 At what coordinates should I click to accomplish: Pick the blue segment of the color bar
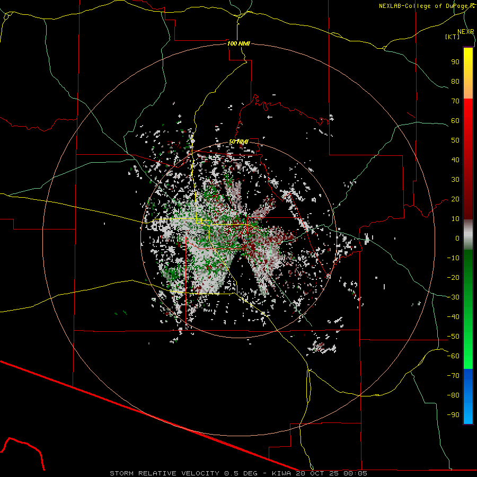(x=468, y=396)
